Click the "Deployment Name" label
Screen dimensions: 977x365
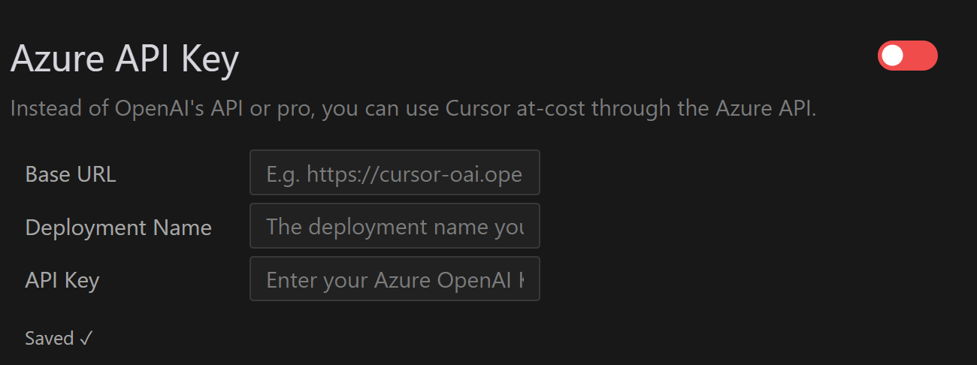(118, 227)
